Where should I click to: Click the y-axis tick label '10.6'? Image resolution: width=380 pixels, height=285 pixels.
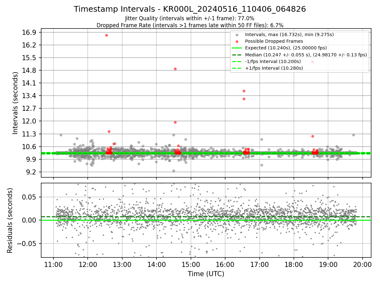[x=30, y=147]
